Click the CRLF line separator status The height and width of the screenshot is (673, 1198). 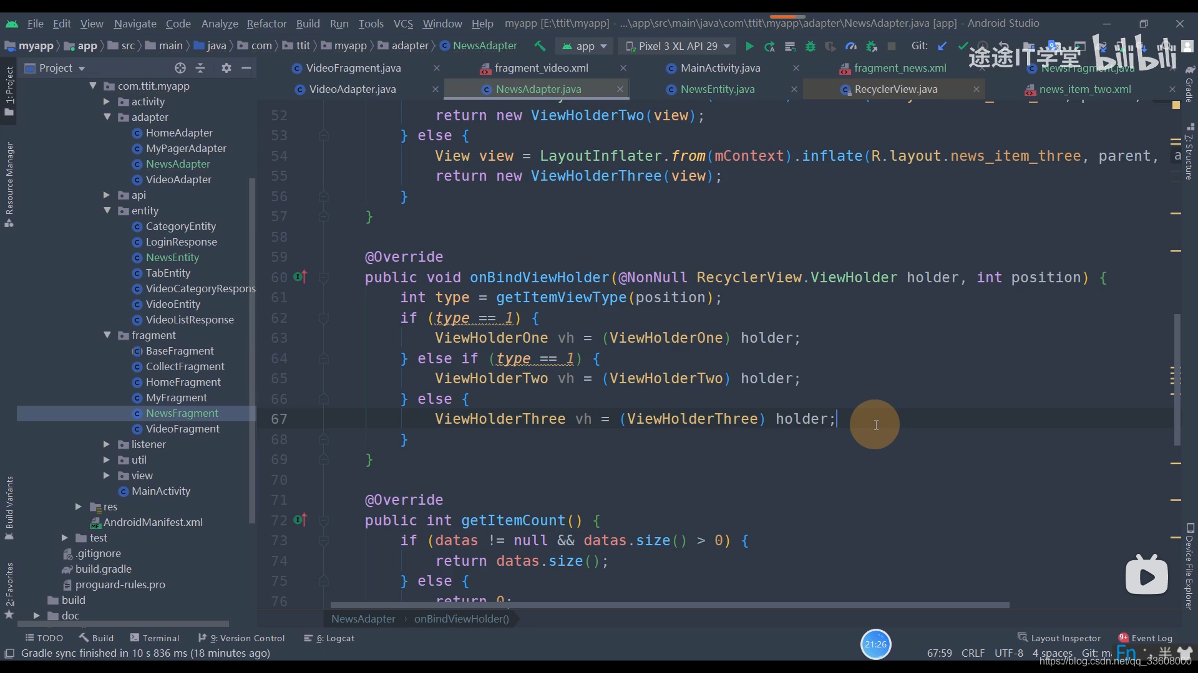point(973,653)
